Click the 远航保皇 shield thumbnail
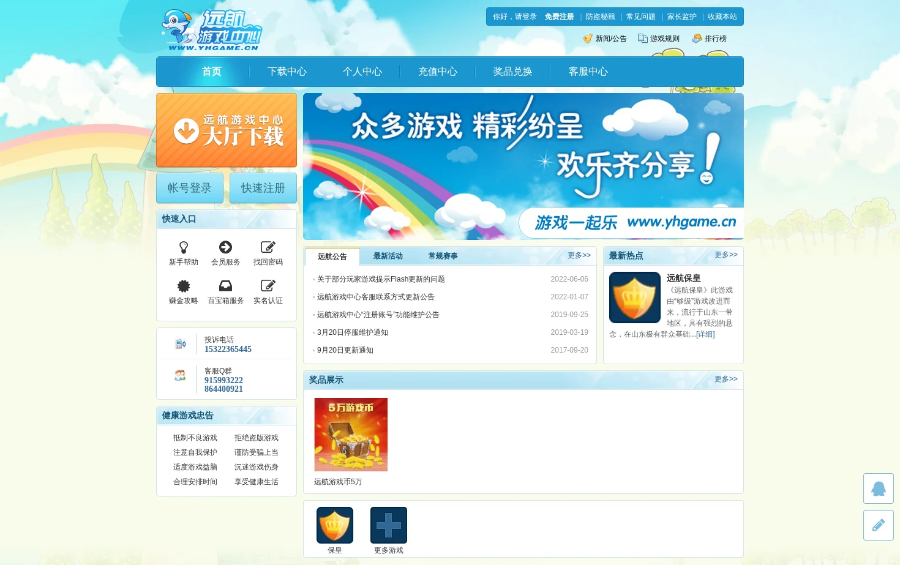Screen dimensions: 900x565 pos(635,297)
